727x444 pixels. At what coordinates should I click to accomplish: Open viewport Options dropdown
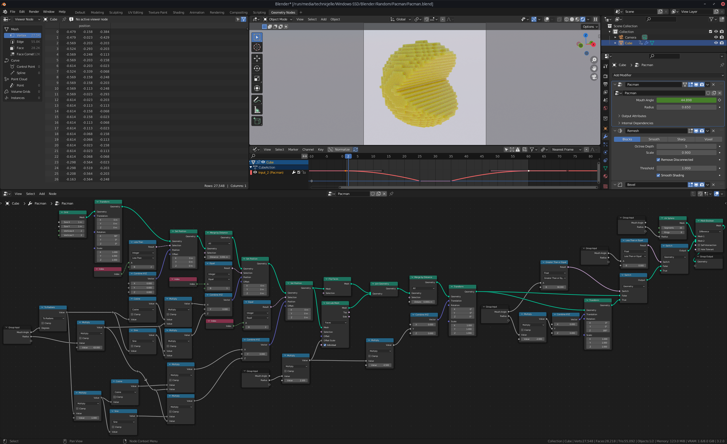point(590,27)
